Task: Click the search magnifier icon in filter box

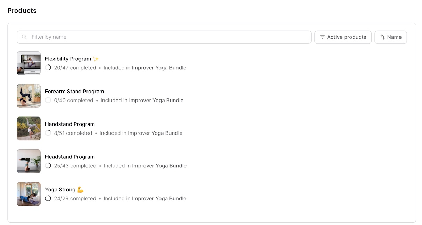Action: (x=24, y=37)
